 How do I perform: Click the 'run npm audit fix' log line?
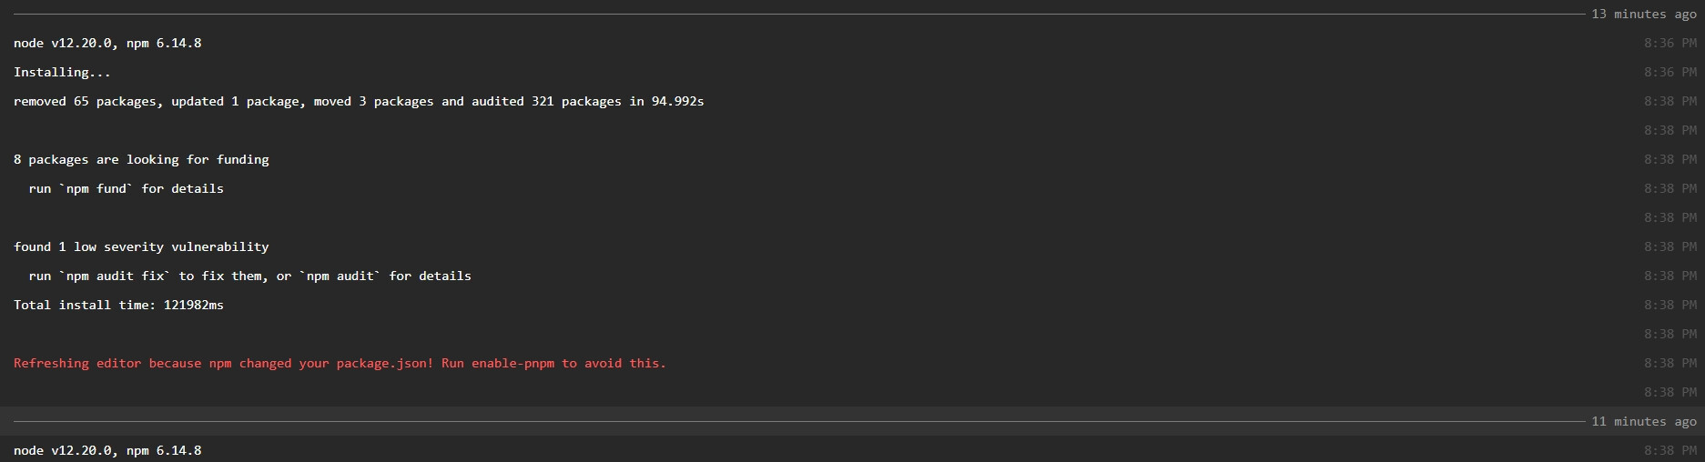coord(249,276)
